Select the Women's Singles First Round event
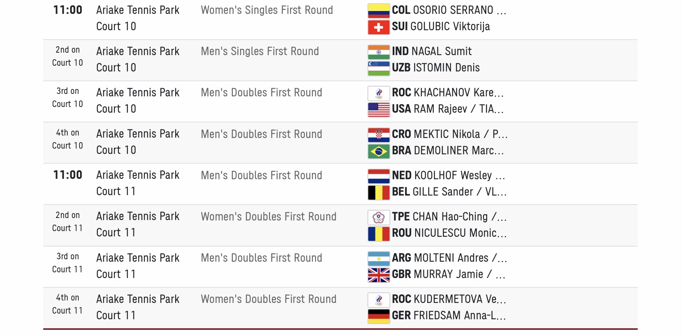This screenshot has width=681, height=336. point(267,10)
